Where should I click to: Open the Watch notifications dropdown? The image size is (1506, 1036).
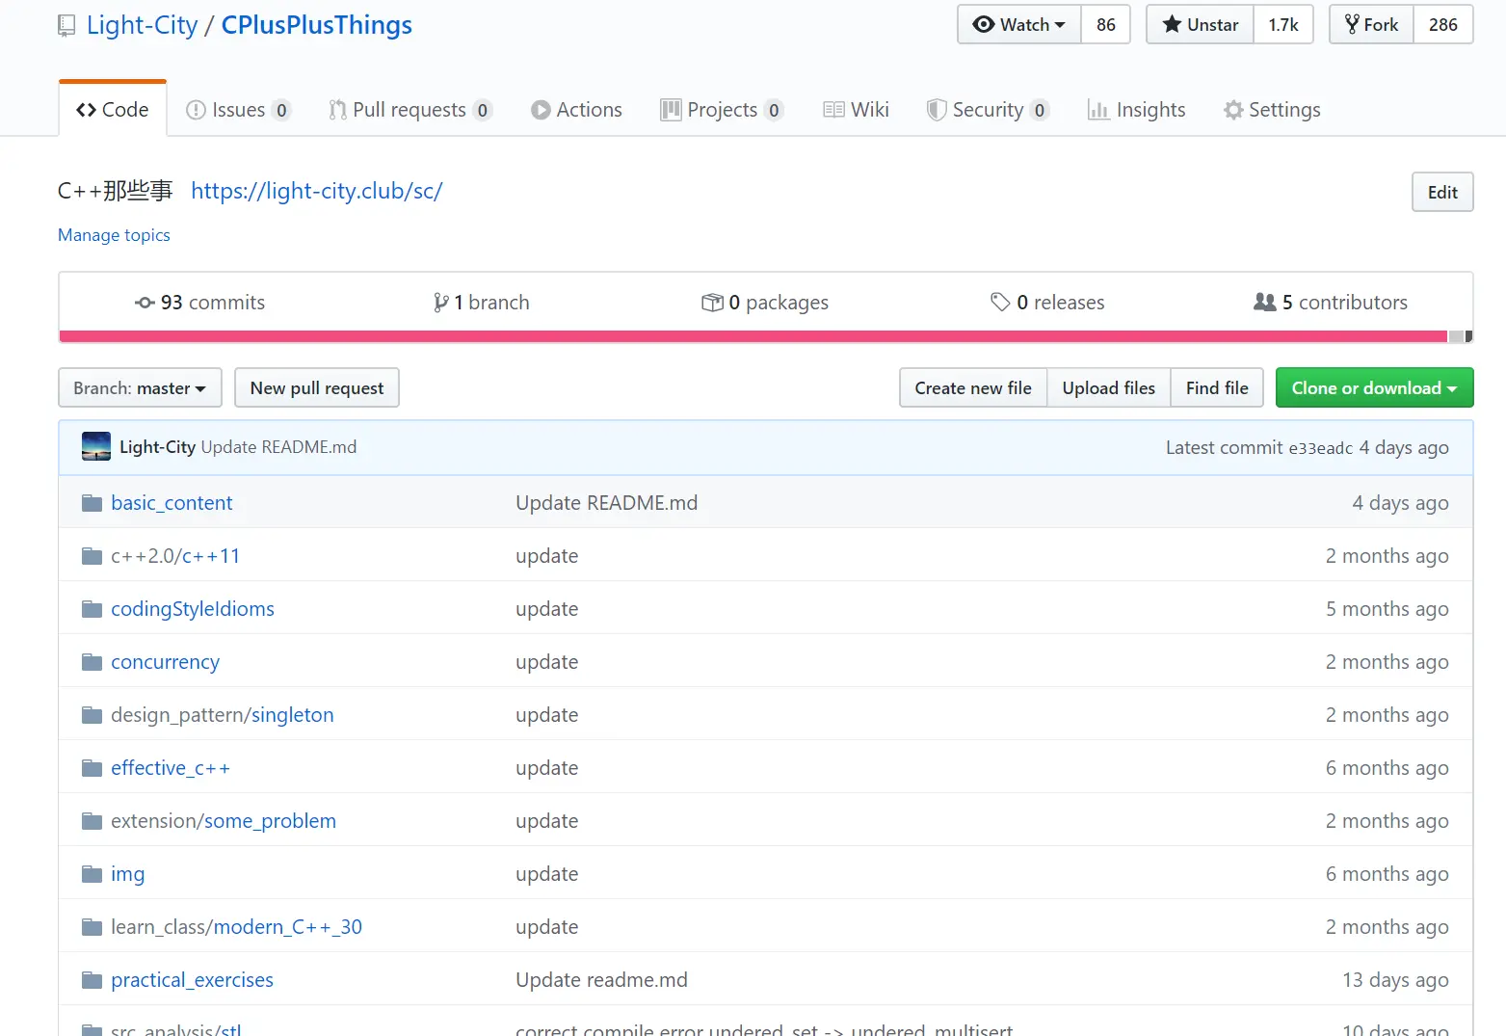coord(1019,25)
